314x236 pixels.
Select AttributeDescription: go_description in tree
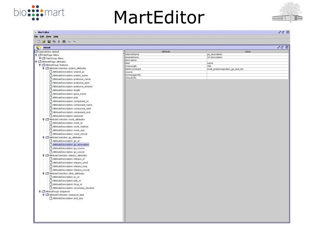[x=71, y=145]
